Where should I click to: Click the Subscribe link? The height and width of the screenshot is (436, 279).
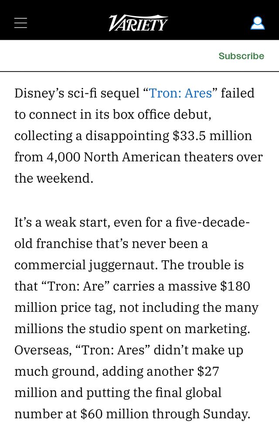(241, 56)
